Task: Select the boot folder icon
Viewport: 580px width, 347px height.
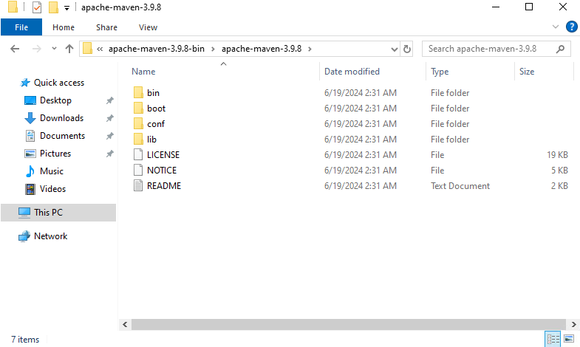Action: point(138,109)
